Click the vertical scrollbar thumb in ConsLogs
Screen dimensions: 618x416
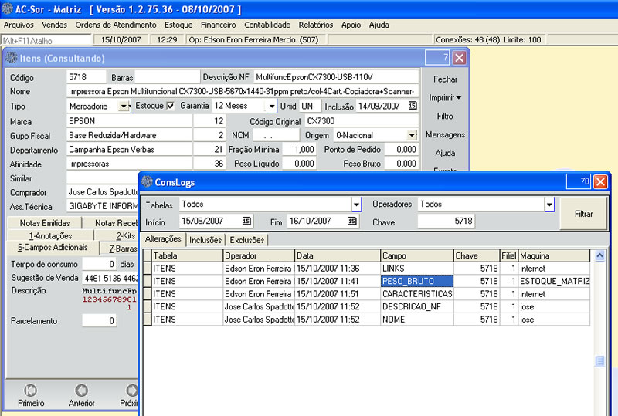(x=599, y=361)
